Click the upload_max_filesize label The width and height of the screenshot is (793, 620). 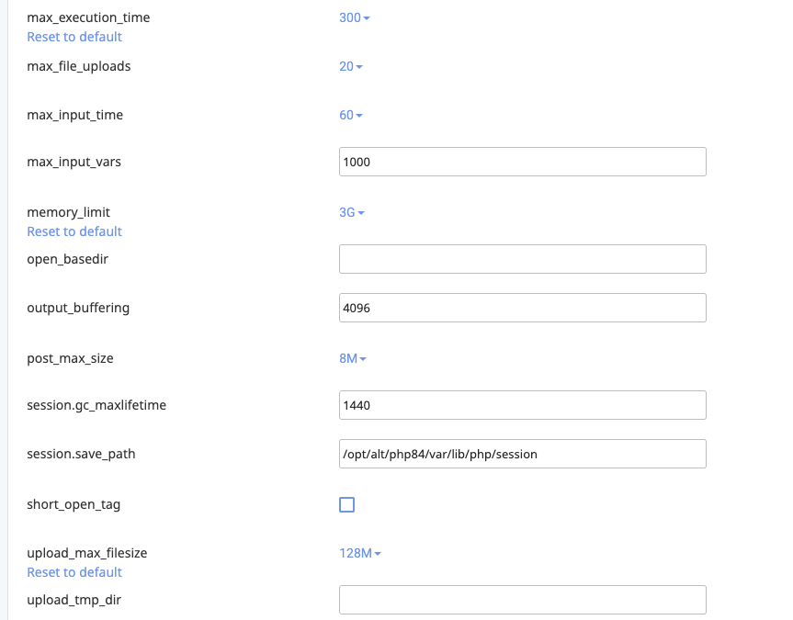pyautogui.click(x=87, y=553)
